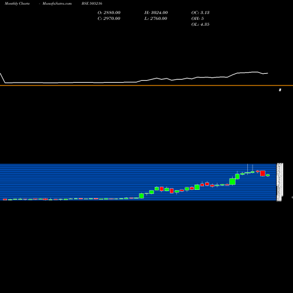Select the 'OH: 5' value

click(197, 19)
